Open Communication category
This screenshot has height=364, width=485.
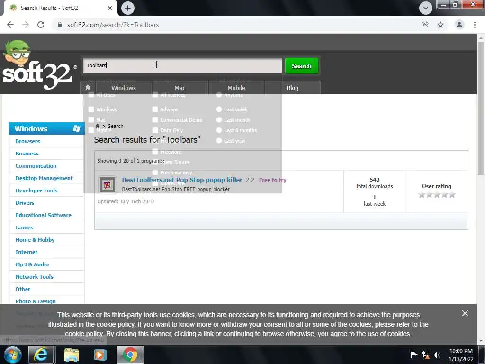(x=36, y=166)
